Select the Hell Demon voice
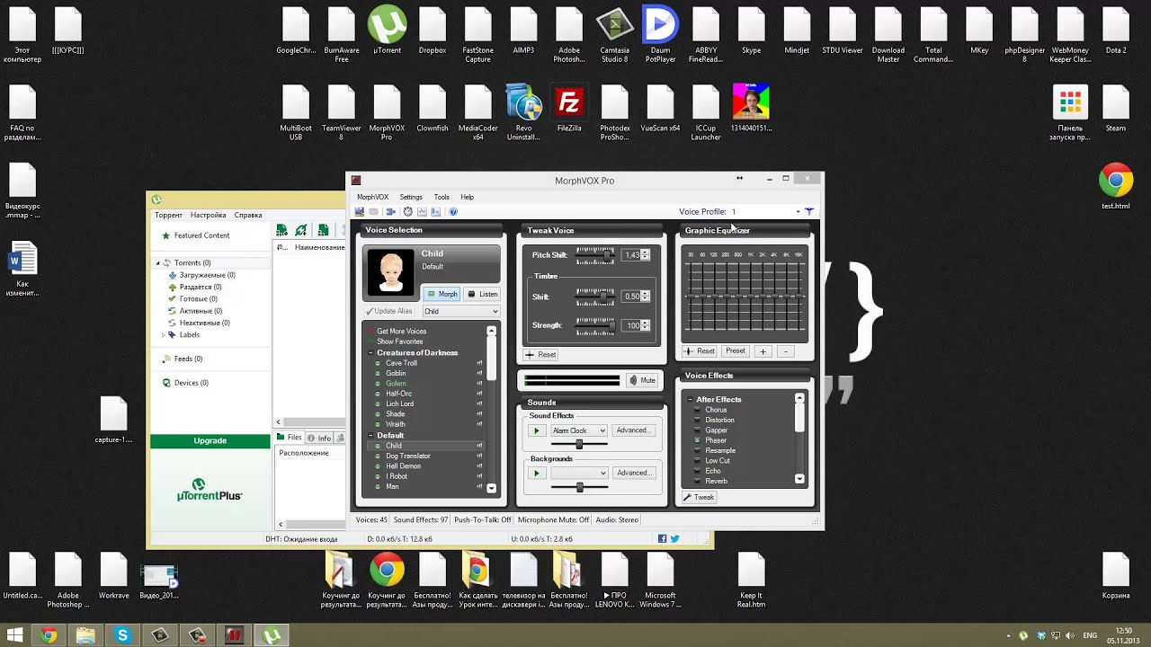Screen dimensions: 1151x647 pyautogui.click(x=403, y=466)
